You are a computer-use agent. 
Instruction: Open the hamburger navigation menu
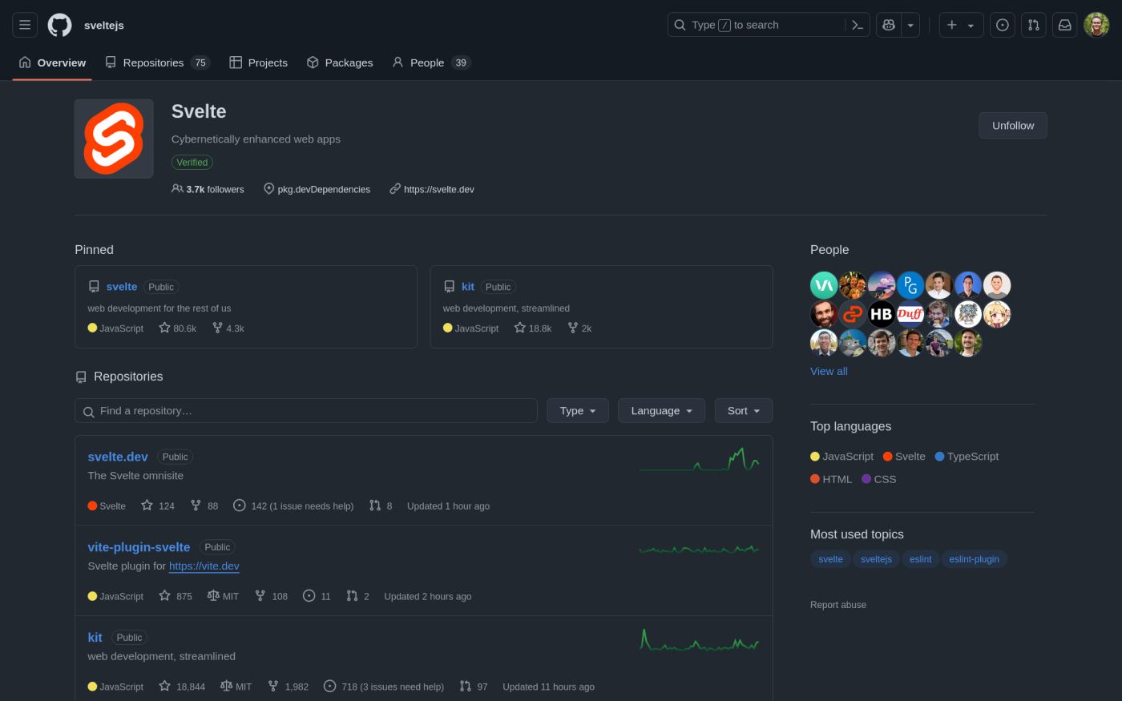point(25,25)
